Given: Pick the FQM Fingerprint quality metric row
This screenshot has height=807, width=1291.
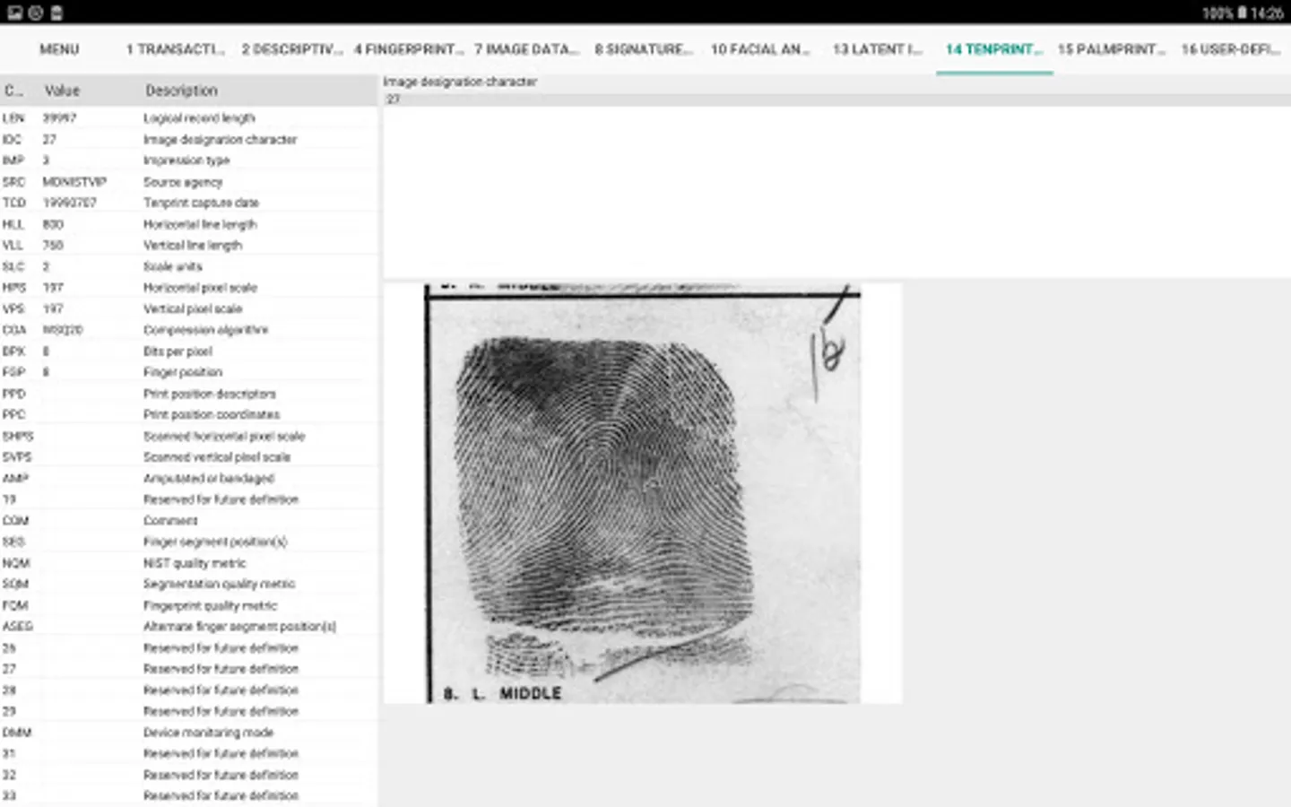Looking at the screenshot, I should click(x=188, y=605).
